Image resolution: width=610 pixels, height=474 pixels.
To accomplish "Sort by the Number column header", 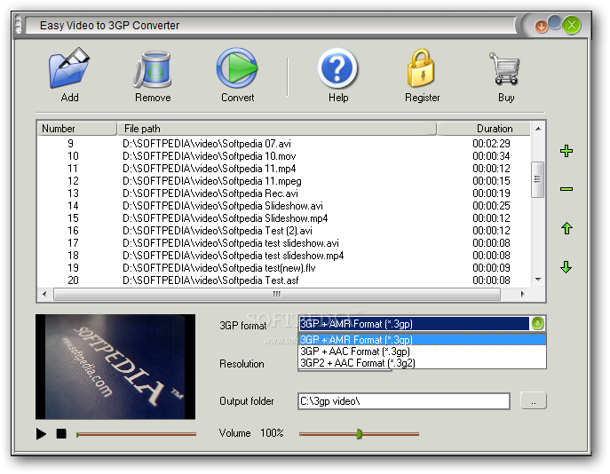I will click(x=77, y=129).
